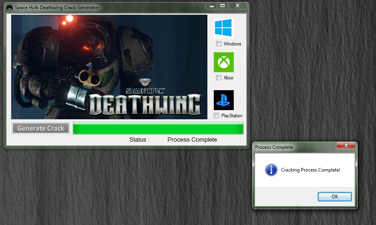Image resolution: width=376 pixels, height=225 pixels.
Task: Minimize the Crack Generator window
Action: pyautogui.click(x=211, y=6)
